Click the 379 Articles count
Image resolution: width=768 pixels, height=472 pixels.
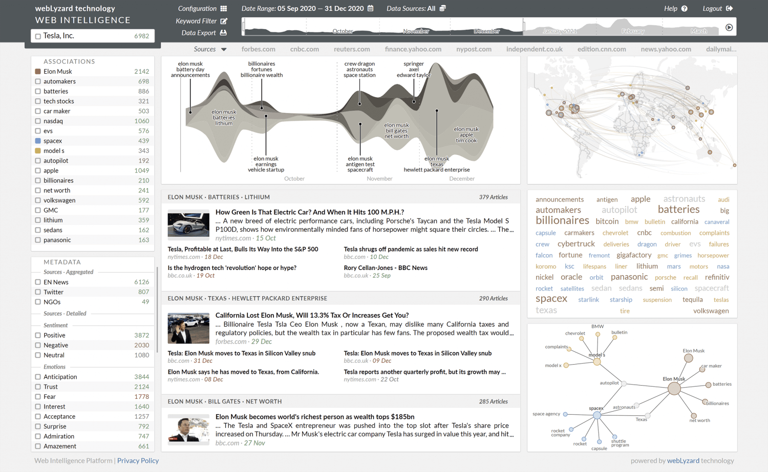click(x=494, y=197)
